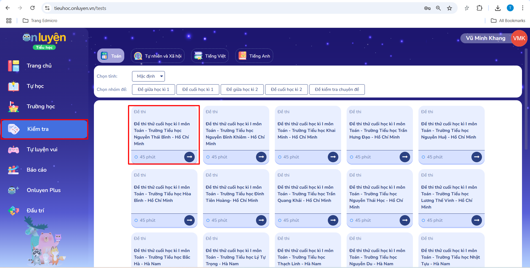Bookmark this page with star icon
Screen dimensions: 530x268
(x=449, y=8)
